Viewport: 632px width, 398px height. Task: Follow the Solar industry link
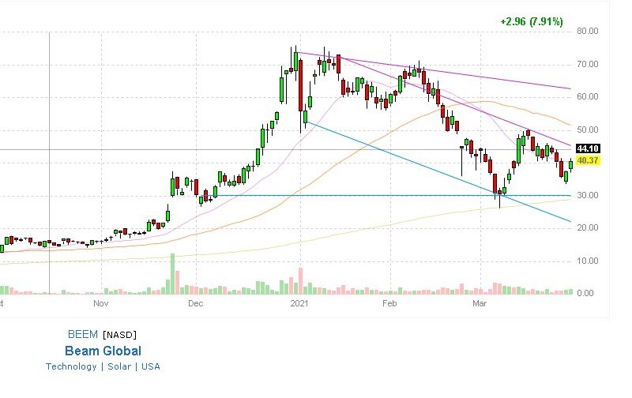(x=119, y=366)
